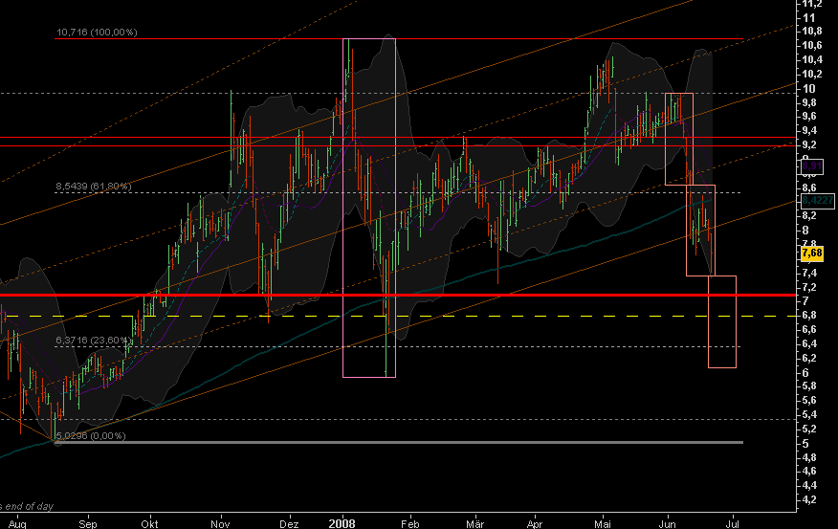Click the Mär label on the time axis
838x529 pixels.
(474, 523)
